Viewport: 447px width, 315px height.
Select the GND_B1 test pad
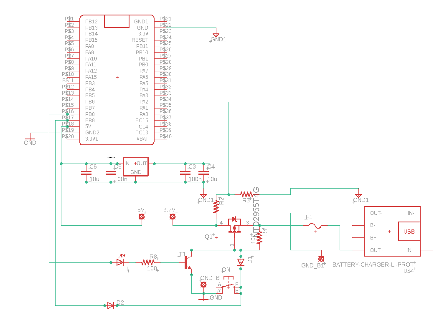[321, 259]
